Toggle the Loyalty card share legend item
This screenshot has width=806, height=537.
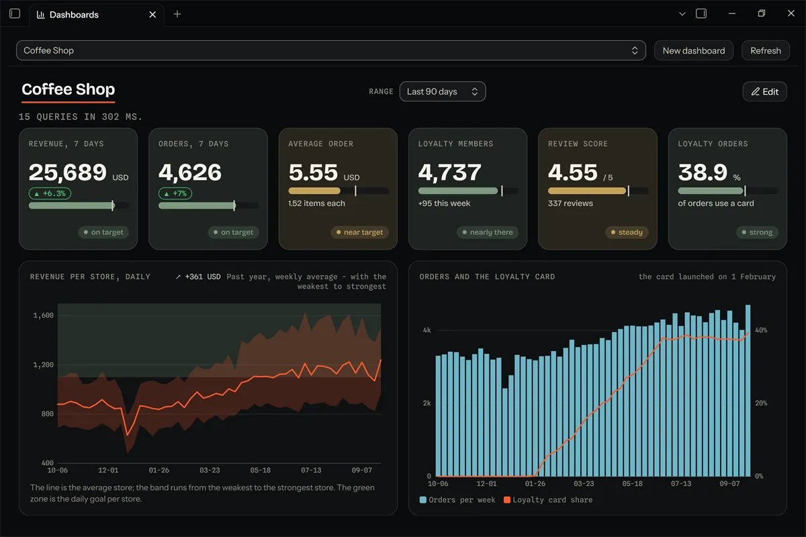pyautogui.click(x=548, y=500)
